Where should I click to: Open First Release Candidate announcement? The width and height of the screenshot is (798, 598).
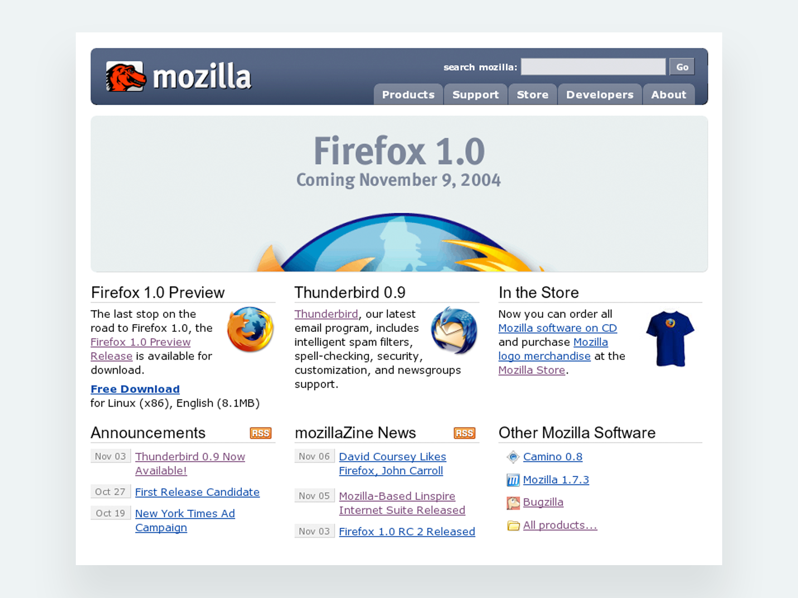coord(198,492)
